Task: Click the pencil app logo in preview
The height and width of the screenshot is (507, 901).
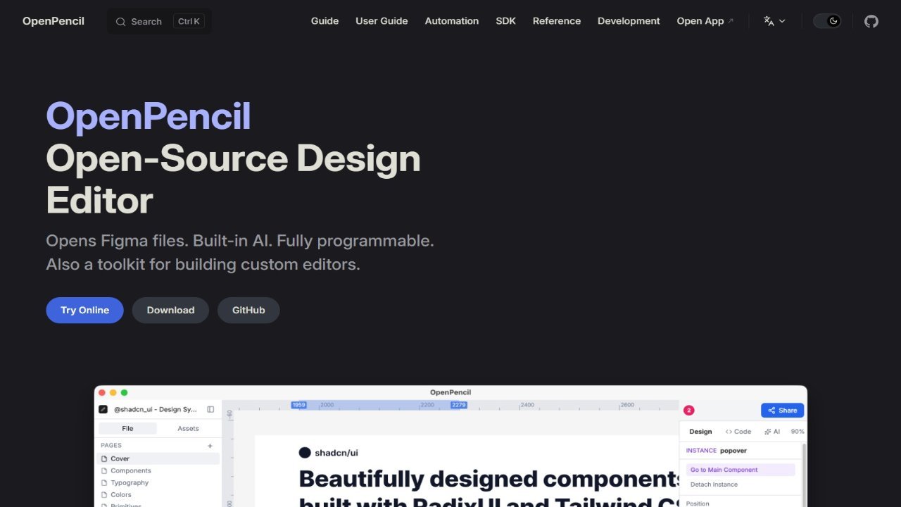Action: click(103, 409)
